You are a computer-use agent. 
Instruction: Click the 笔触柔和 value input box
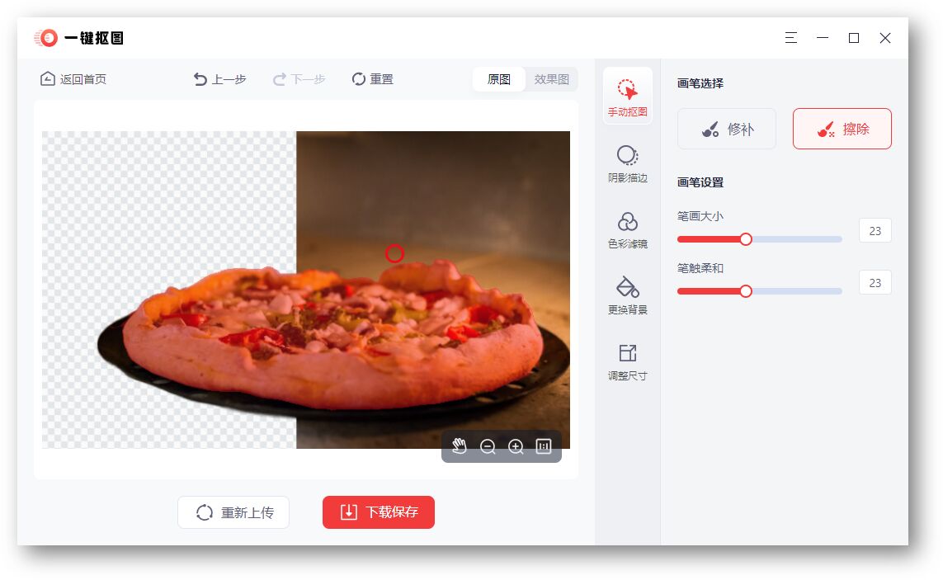875,283
